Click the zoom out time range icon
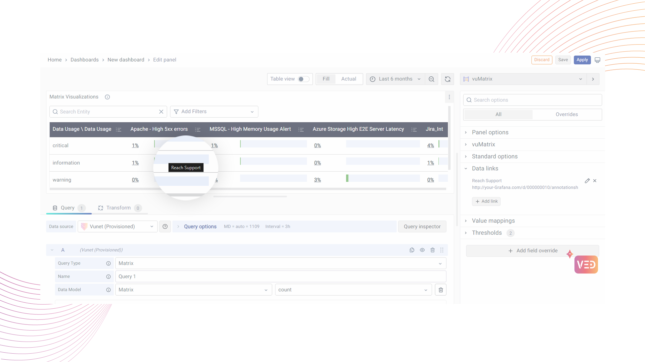Image resolution: width=645 pixels, height=362 pixels. point(431,79)
